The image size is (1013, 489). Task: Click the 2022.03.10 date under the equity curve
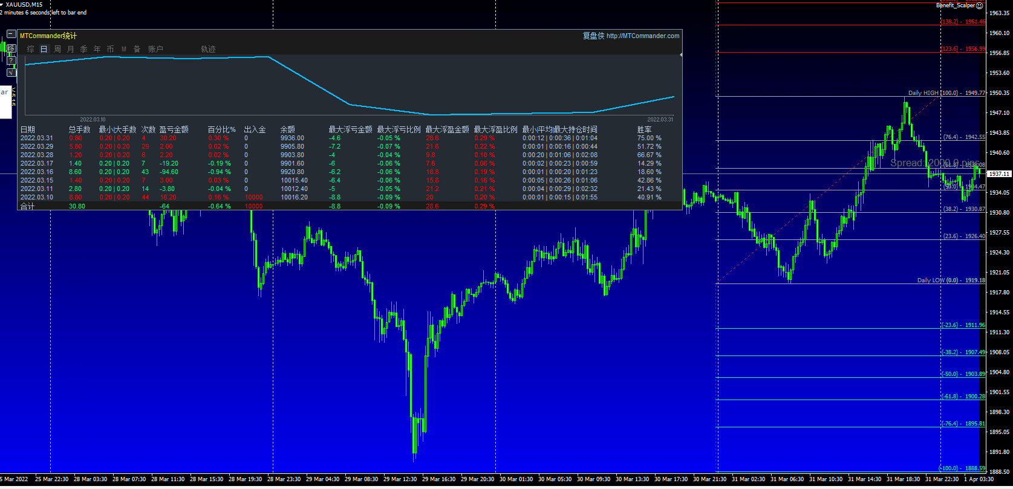click(93, 120)
